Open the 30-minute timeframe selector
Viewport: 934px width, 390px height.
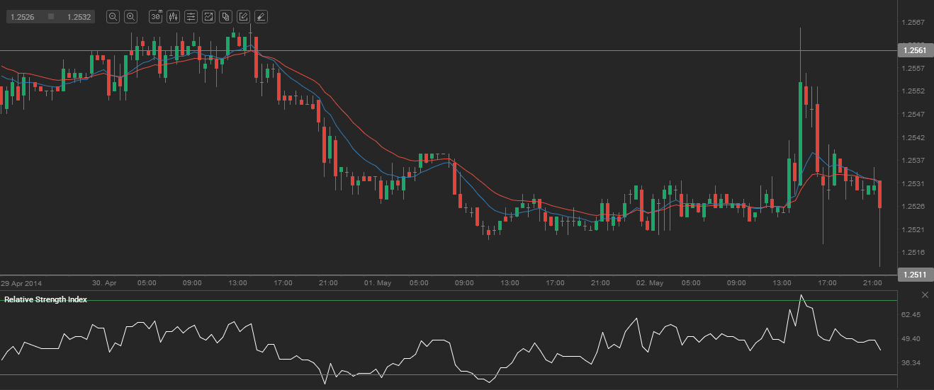pos(156,16)
